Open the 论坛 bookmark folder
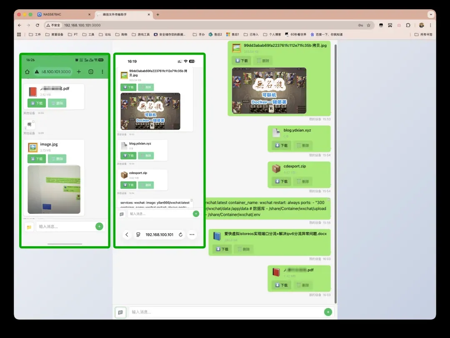The image size is (450, 338). [x=105, y=35]
